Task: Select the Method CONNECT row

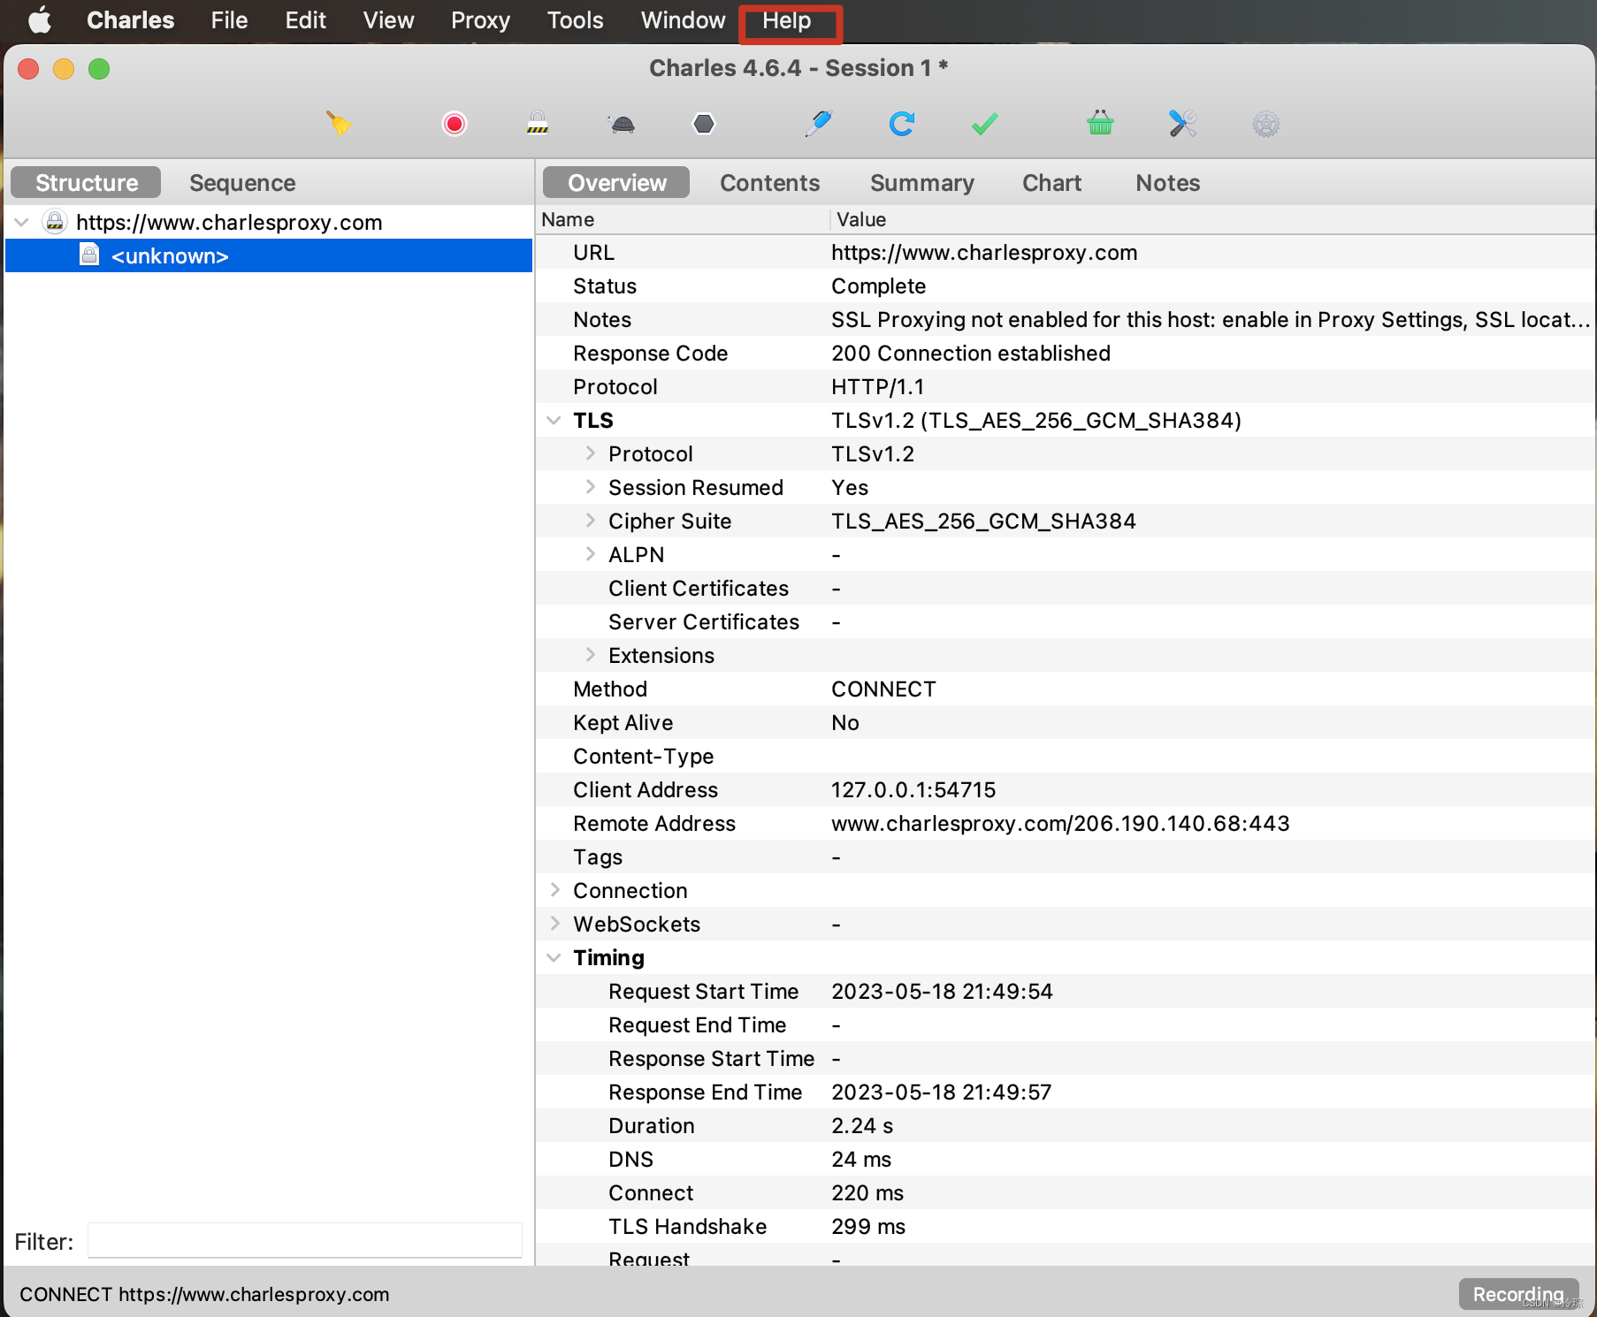Action: click(x=1066, y=689)
